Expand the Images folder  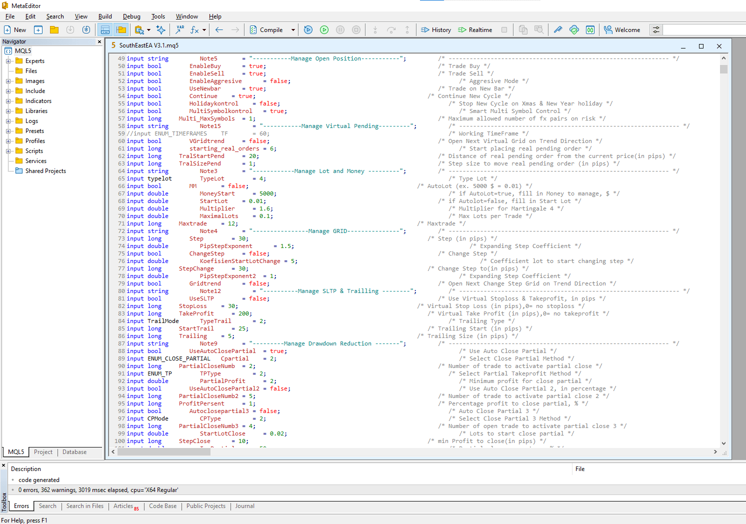[8, 81]
